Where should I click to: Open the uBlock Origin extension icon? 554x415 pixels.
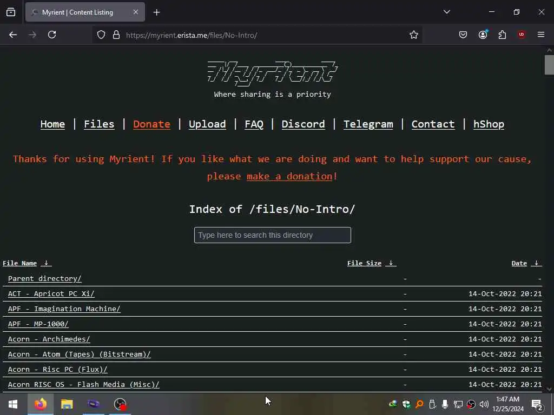(x=522, y=35)
